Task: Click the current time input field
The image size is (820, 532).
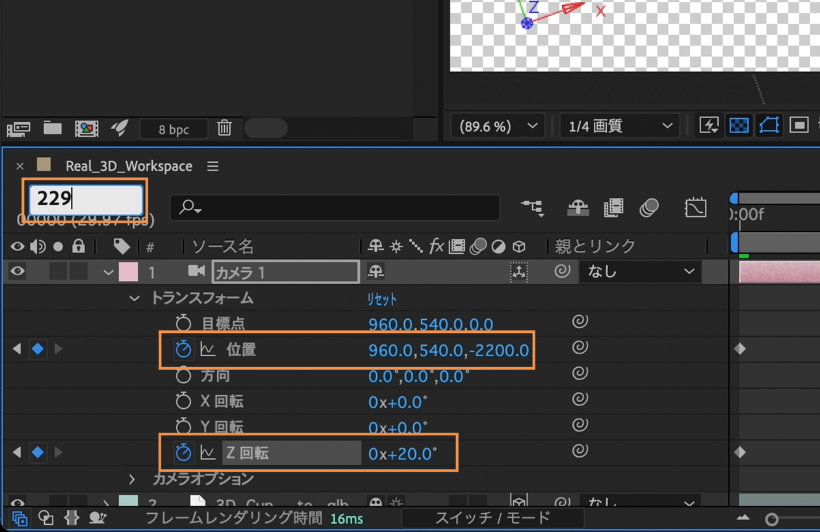Action: 86,199
